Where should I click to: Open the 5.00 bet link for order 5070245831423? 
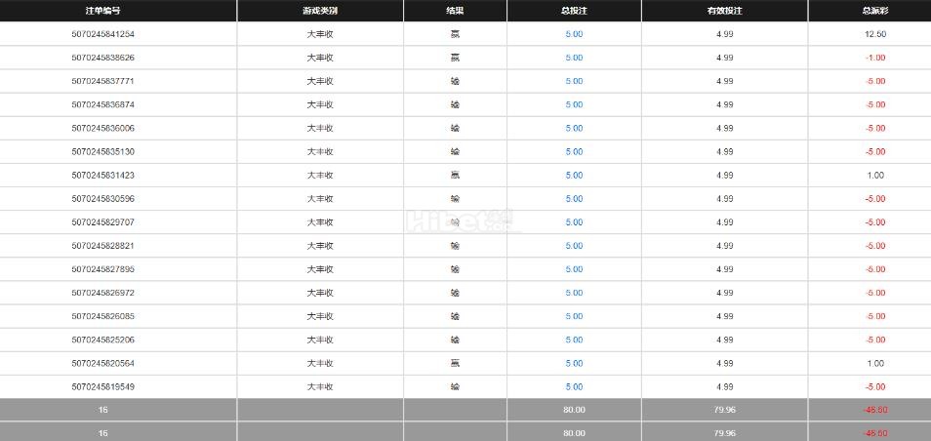(x=574, y=176)
